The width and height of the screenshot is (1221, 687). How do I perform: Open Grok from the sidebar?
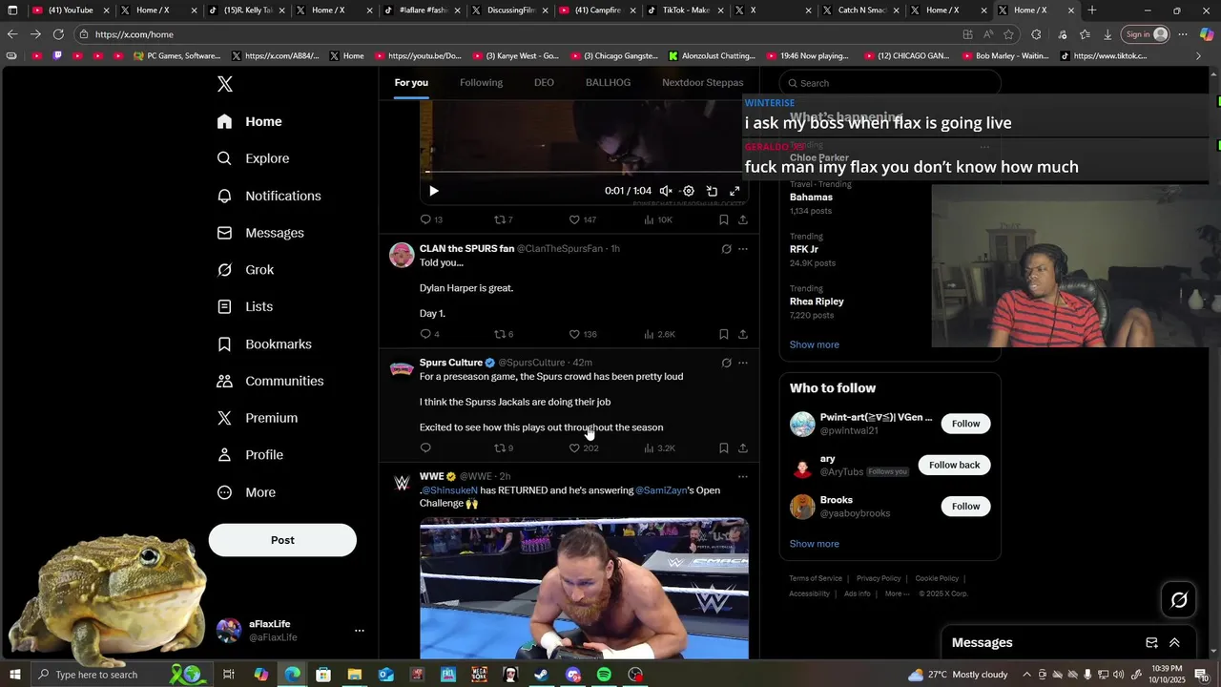coord(245,270)
